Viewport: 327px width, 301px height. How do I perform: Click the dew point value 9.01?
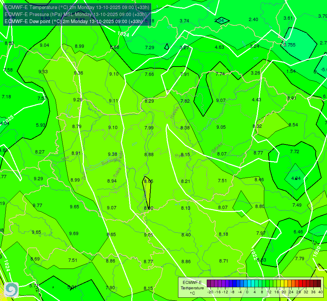149,235
